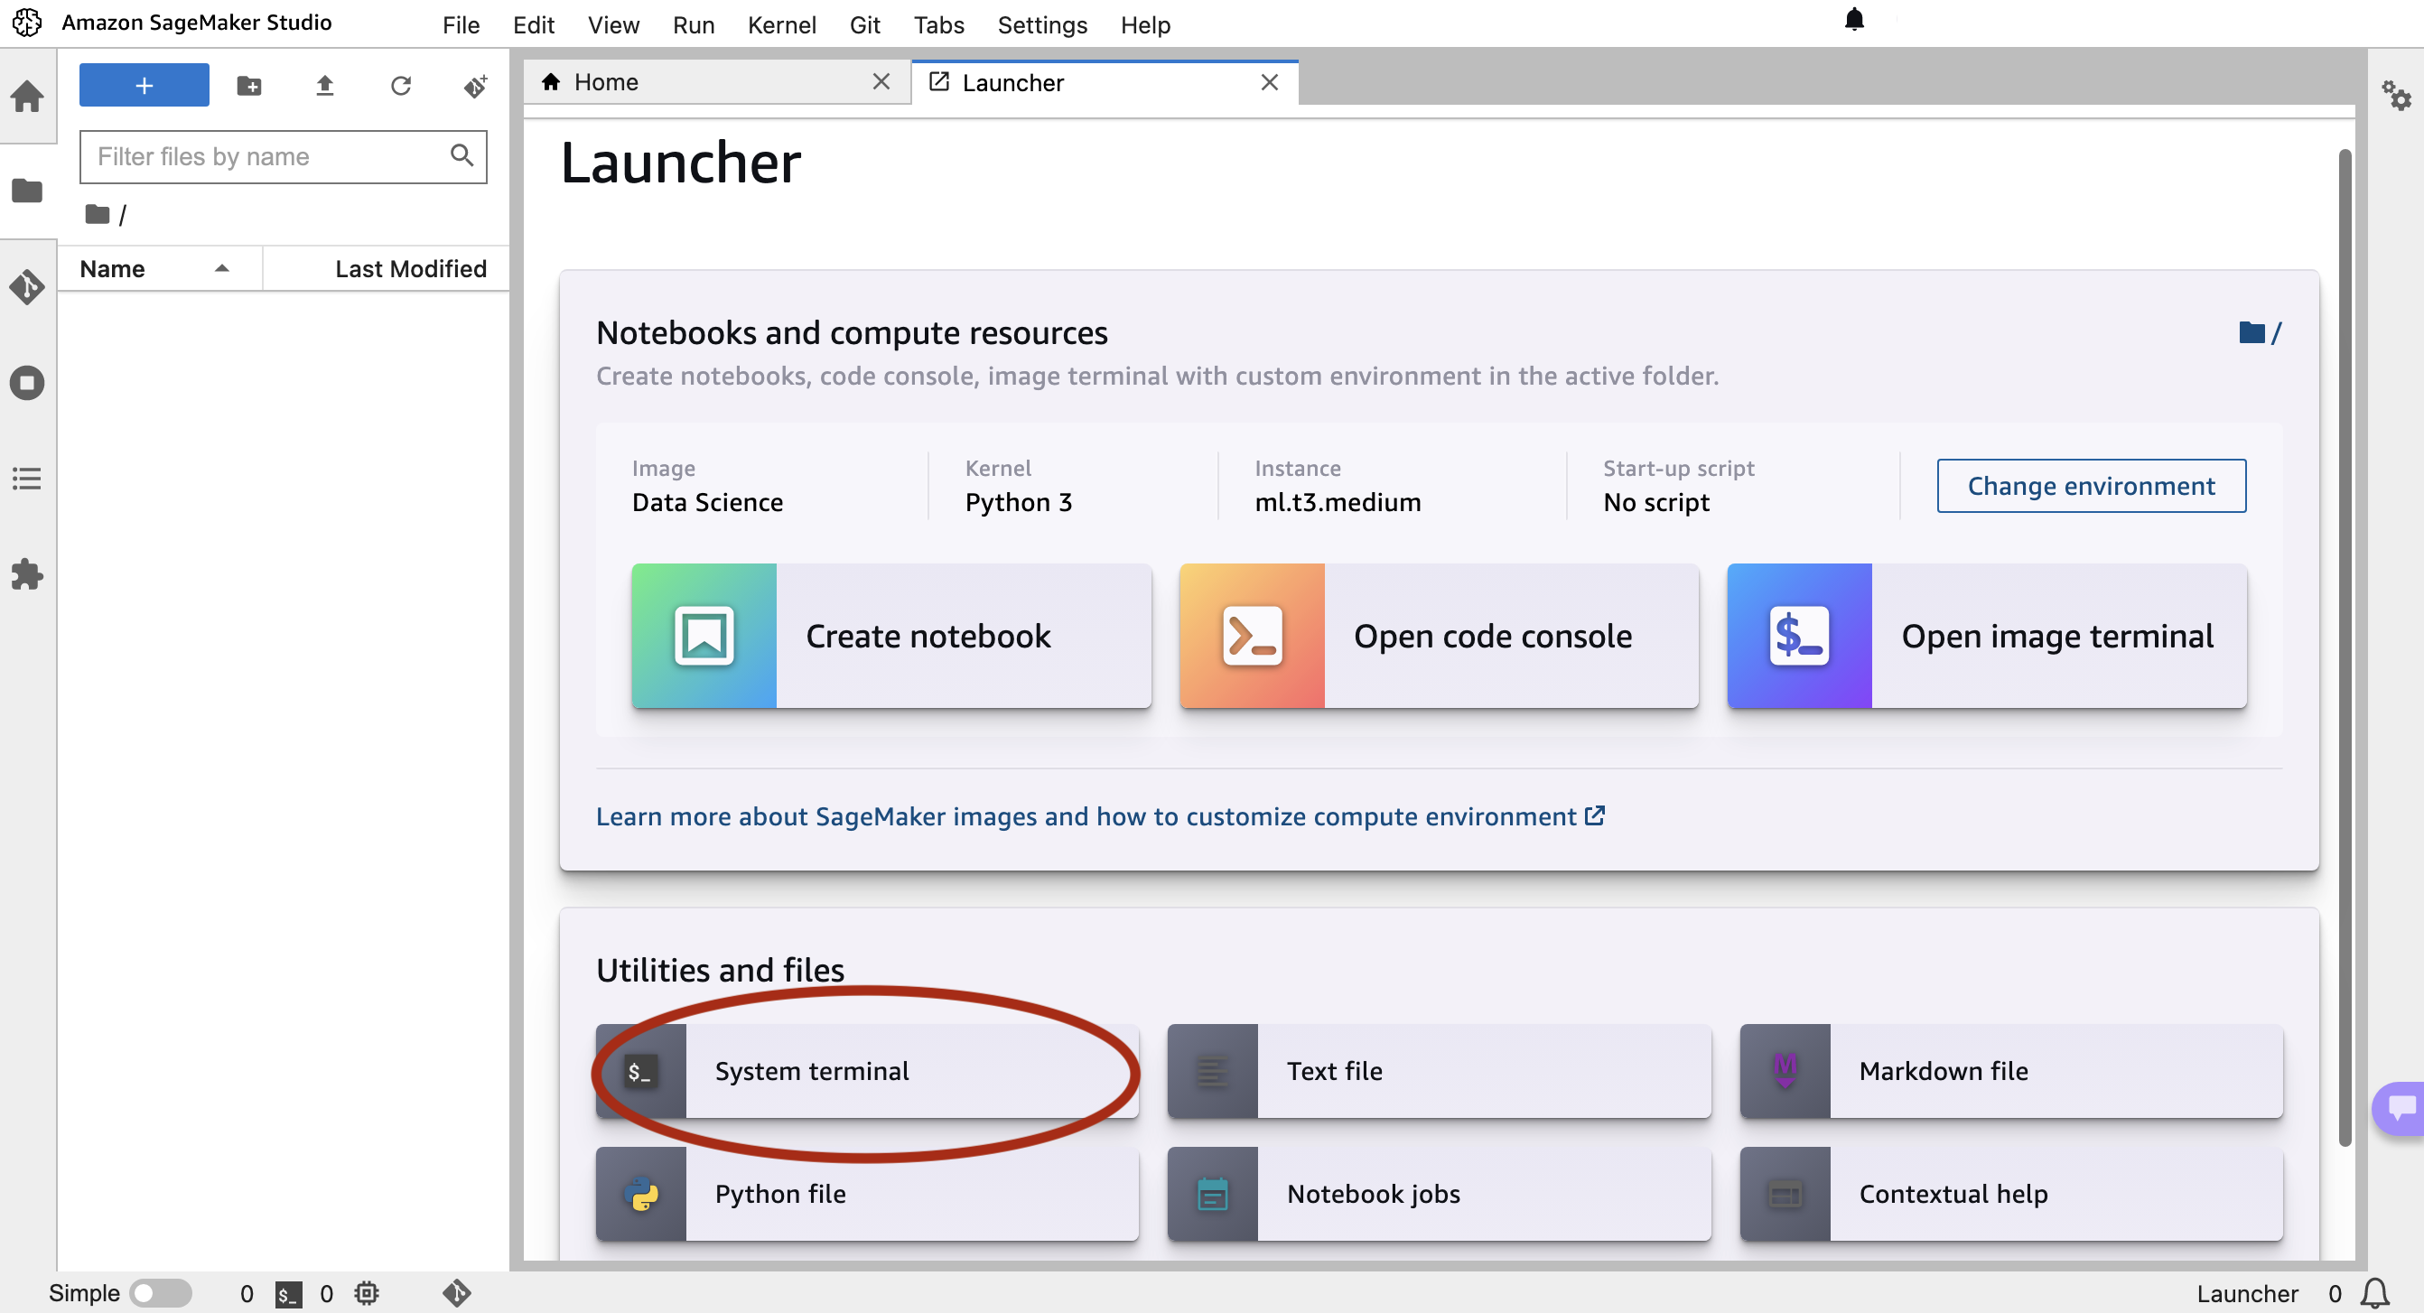Open Running Terminals and Kernels panel
2424x1313 pixels.
click(x=27, y=383)
